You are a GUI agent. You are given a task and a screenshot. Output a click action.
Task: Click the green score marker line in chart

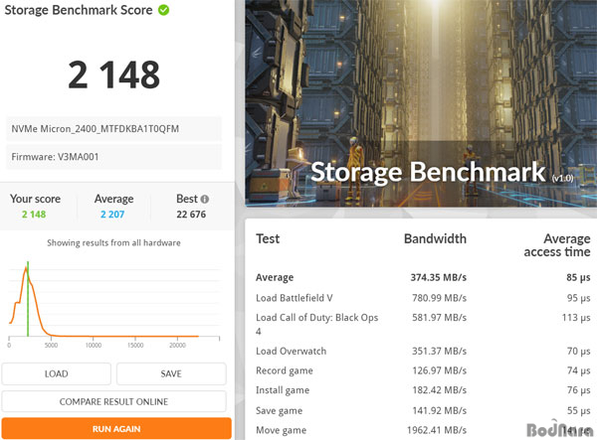tap(28, 299)
